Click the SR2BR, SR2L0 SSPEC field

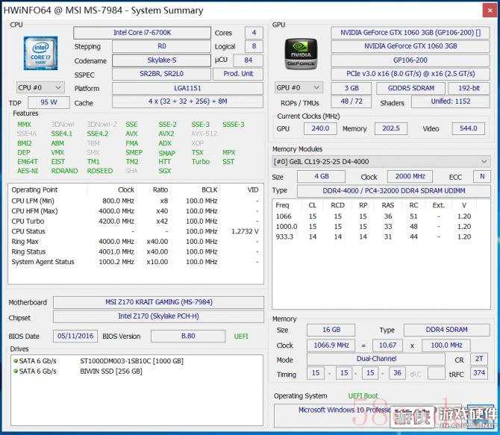[161, 74]
